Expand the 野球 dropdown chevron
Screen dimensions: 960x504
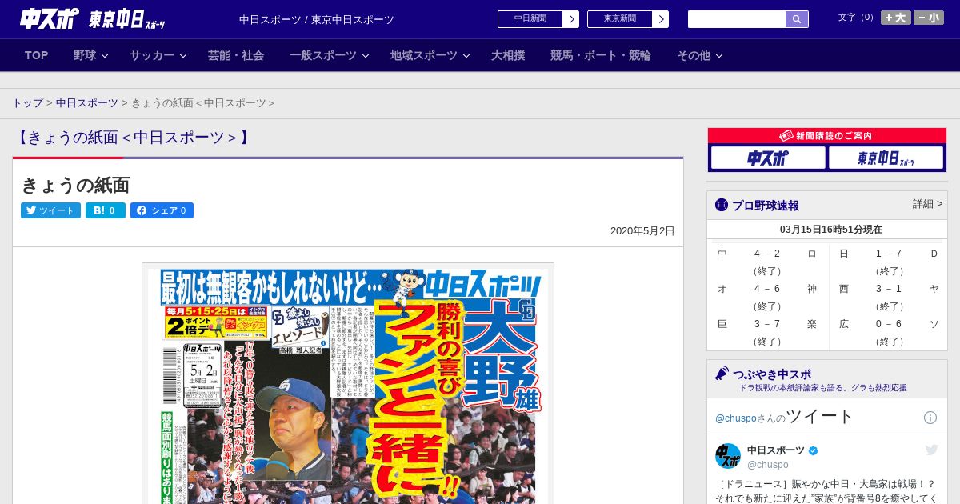[x=105, y=56]
